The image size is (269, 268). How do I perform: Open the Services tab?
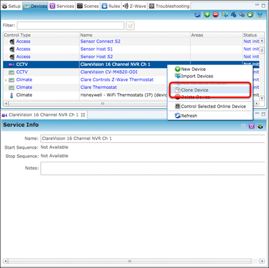(62, 6)
